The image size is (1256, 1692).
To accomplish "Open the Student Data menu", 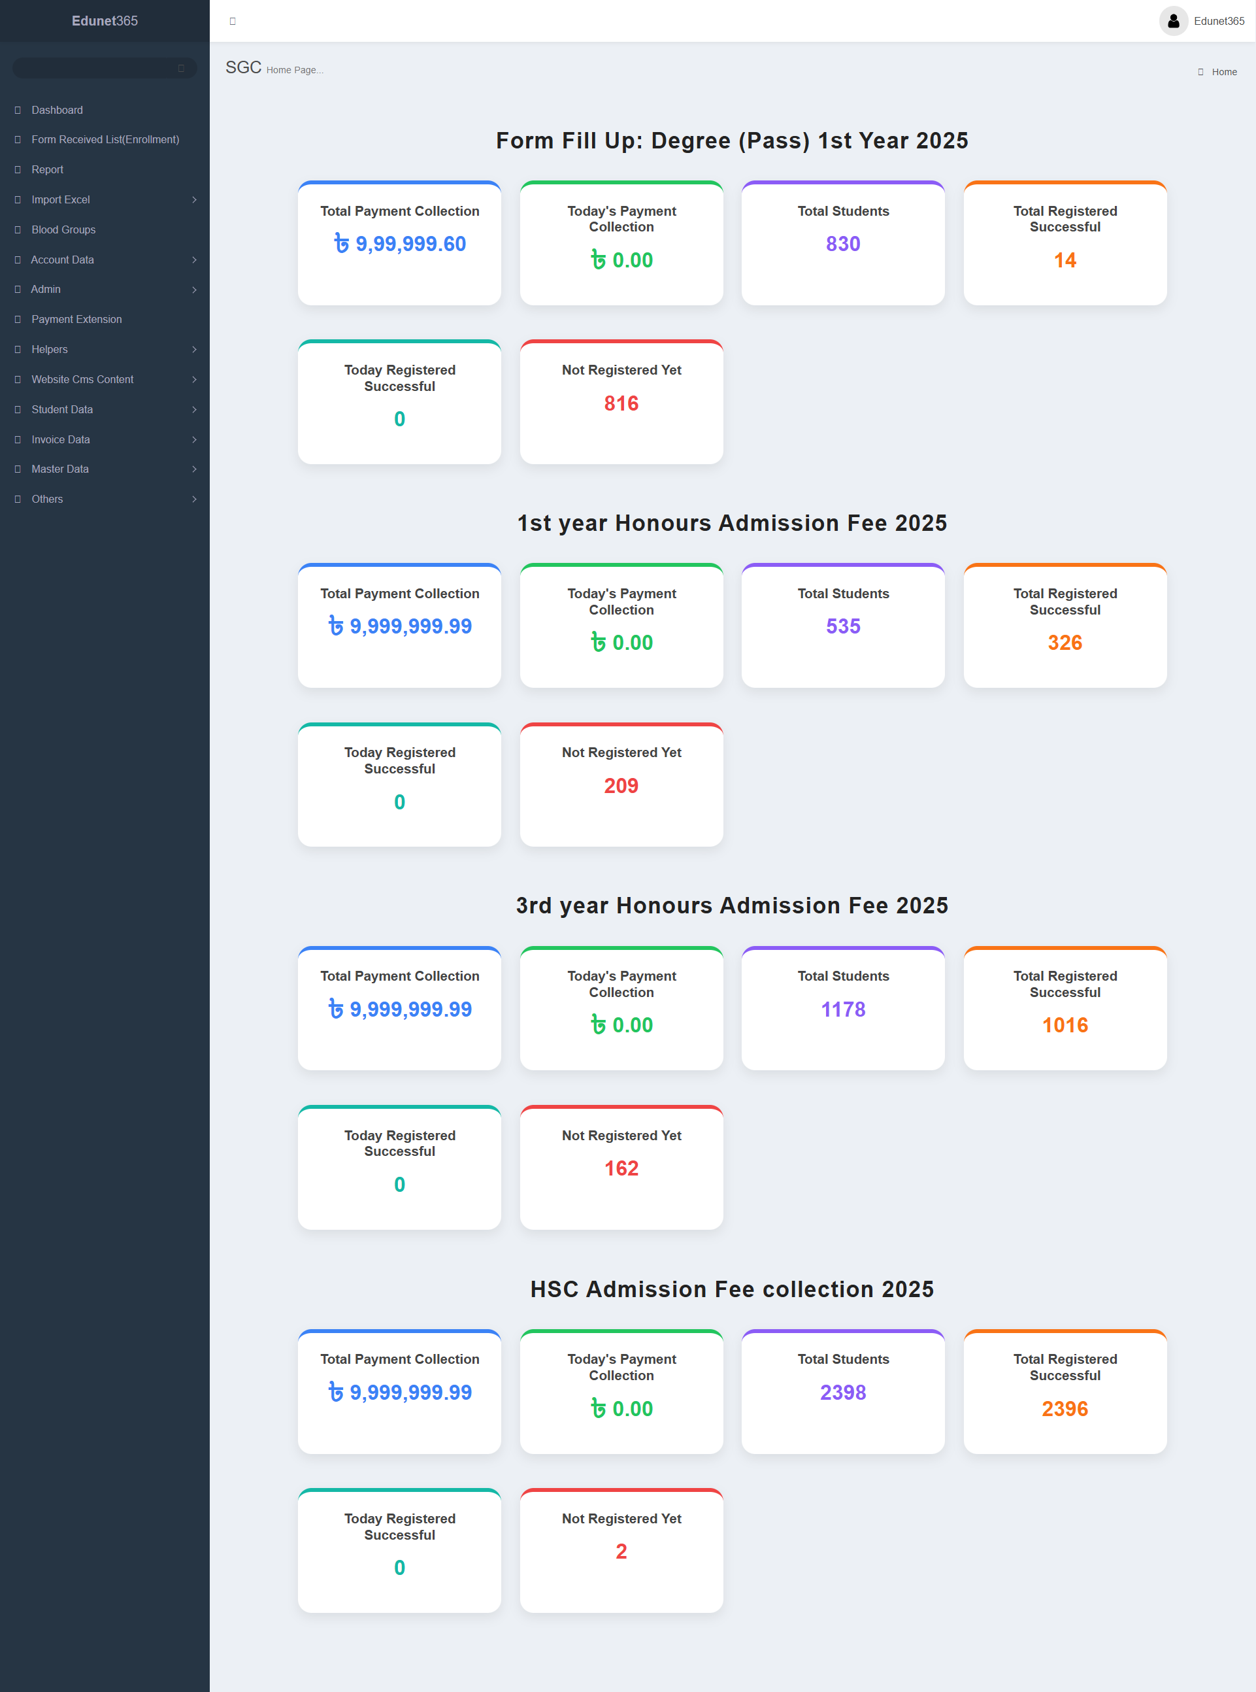I will [x=62, y=409].
